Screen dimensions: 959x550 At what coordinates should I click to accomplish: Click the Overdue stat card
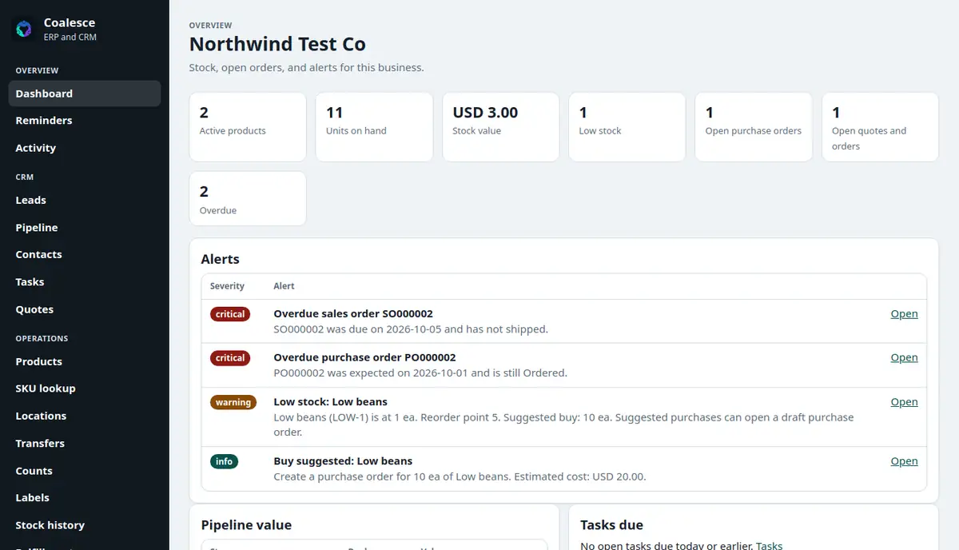pyautogui.click(x=248, y=199)
